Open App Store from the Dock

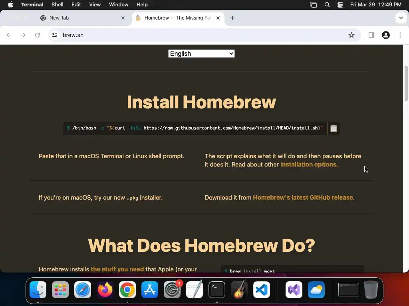[150, 290]
